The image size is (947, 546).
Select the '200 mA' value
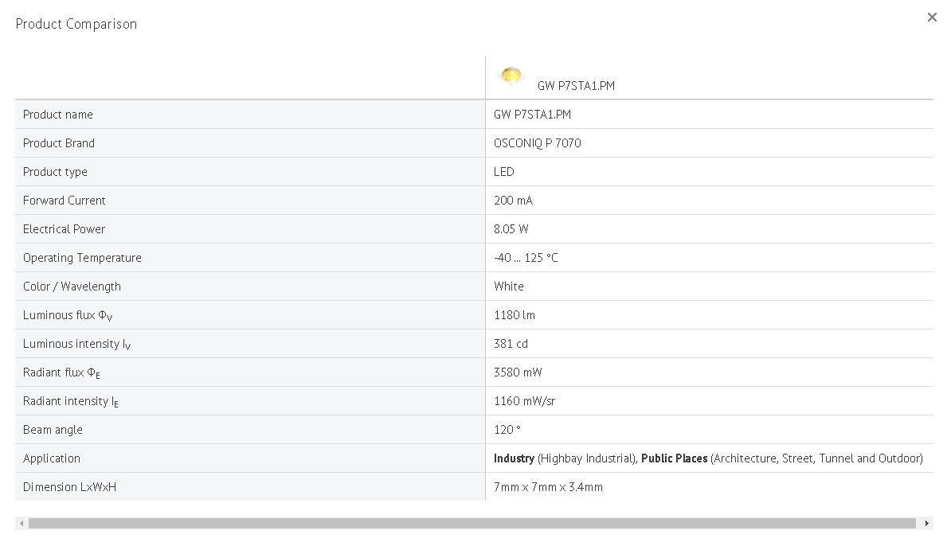click(x=513, y=201)
